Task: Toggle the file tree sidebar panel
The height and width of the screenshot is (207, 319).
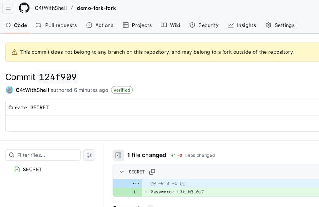Action: coord(118,155)
